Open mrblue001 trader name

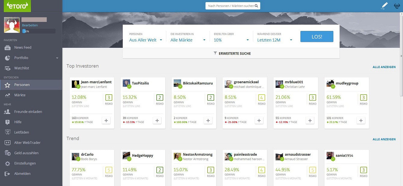coord(294,82)
